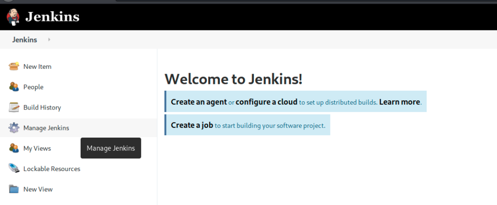Open the 'Learn more' link
The width and height of the screenshot is (497, 205).
click(x=399, y=102)
